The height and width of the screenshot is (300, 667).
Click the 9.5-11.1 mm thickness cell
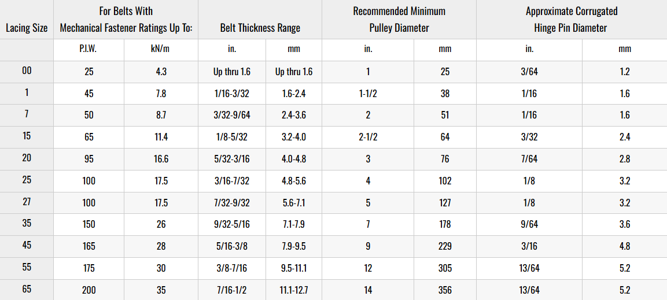click(x=294, y=268)
